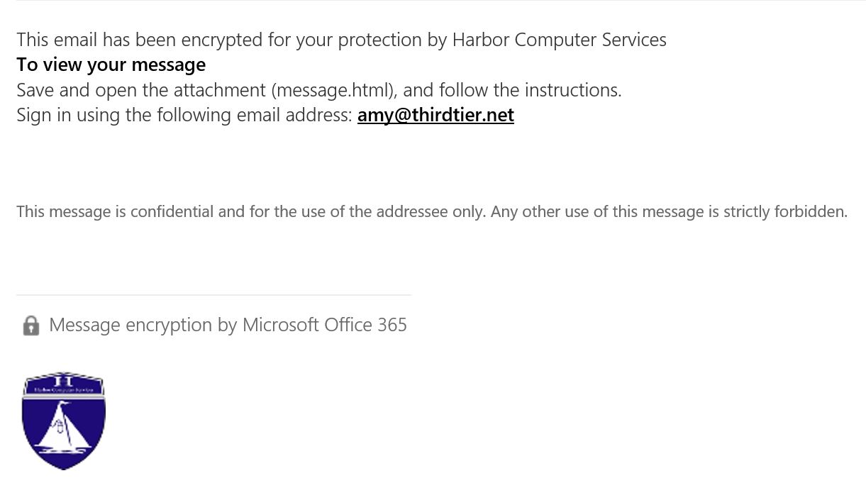Click the divider line above the lock icon
The image size is (866, 483).
tap(213, 295)
